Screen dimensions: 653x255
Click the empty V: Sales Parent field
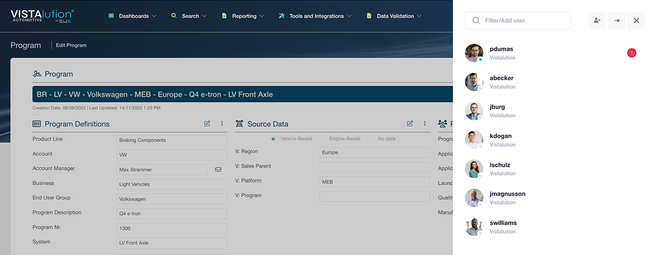[x=375, y=167]
